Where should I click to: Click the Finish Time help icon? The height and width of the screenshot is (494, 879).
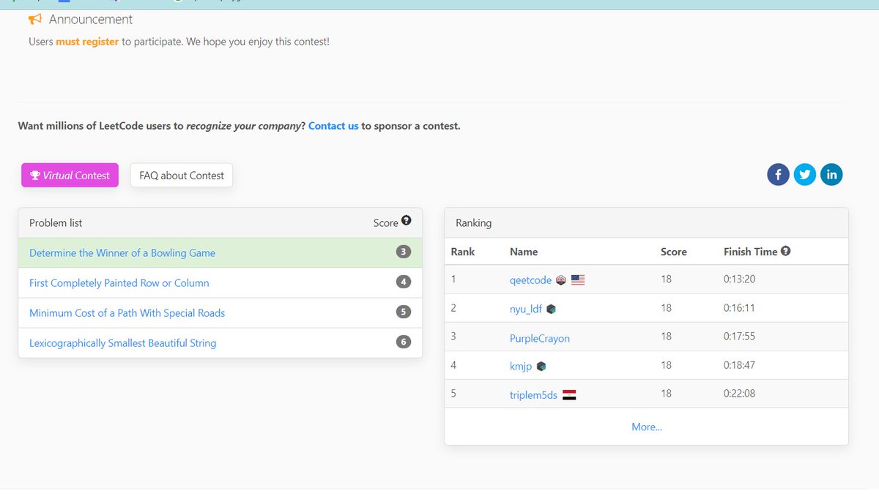point(785,250)
